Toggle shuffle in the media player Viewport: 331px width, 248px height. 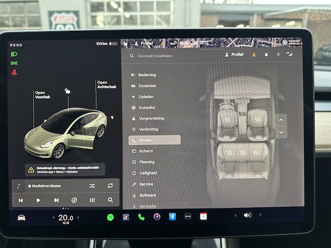pyautogui.click(x=92, y=186)
